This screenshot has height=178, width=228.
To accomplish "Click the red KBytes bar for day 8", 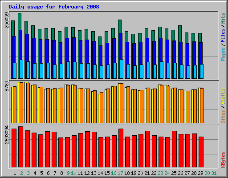I will pyautogui.click(x=61, y=153).
